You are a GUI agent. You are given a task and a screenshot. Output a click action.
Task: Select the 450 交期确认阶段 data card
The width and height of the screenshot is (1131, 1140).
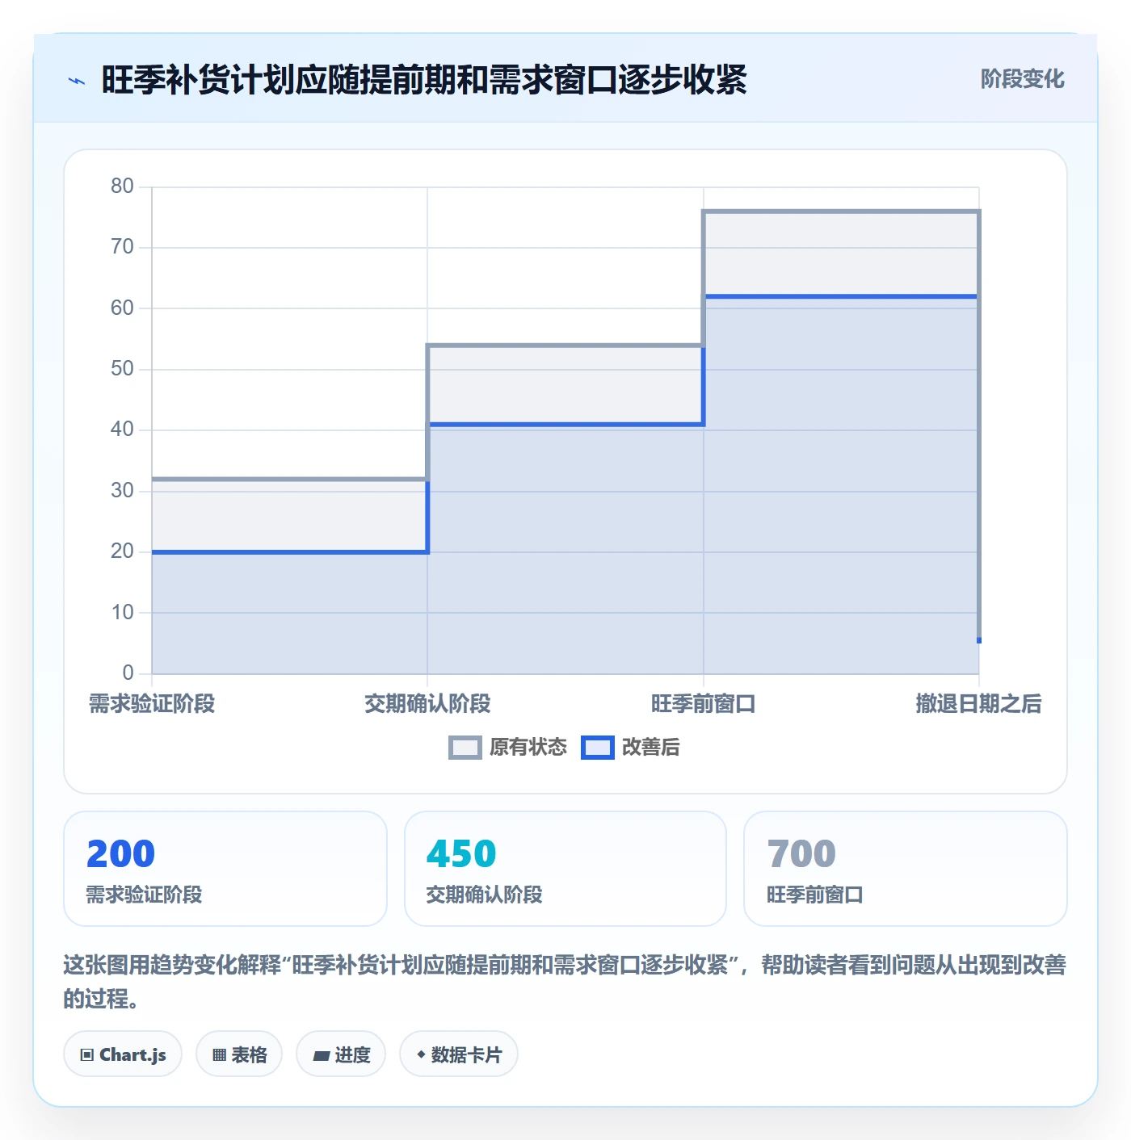click(565, 869)
